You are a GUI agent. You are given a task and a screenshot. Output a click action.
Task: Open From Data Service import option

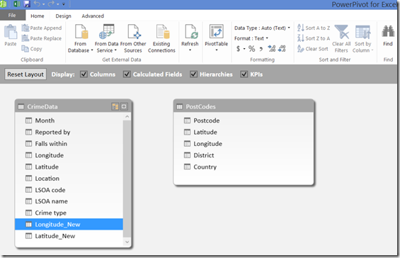coord(106,38)
